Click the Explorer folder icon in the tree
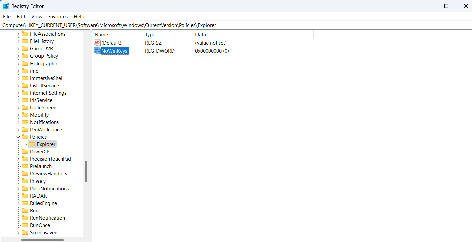This screenshot has height=242, width=472. pos(32,144)
